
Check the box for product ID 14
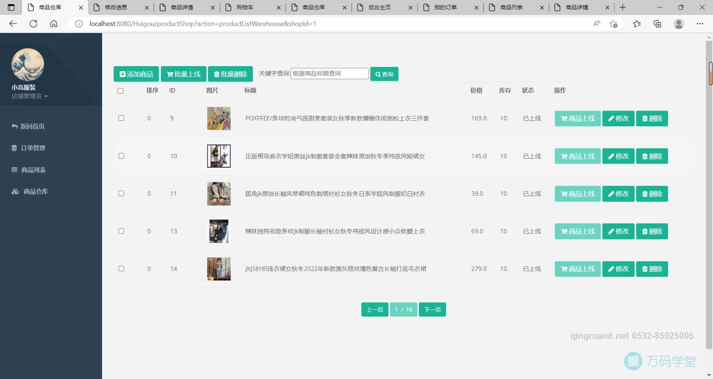pyautogui.click(x=121, y=268)
